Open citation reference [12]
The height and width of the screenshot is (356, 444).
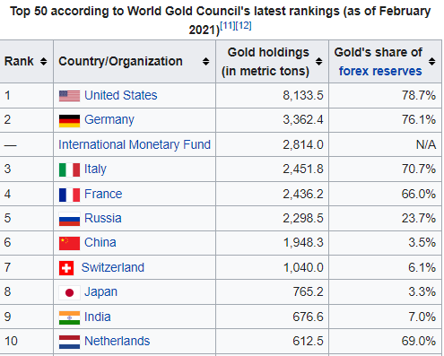click(x=244, y=25)
